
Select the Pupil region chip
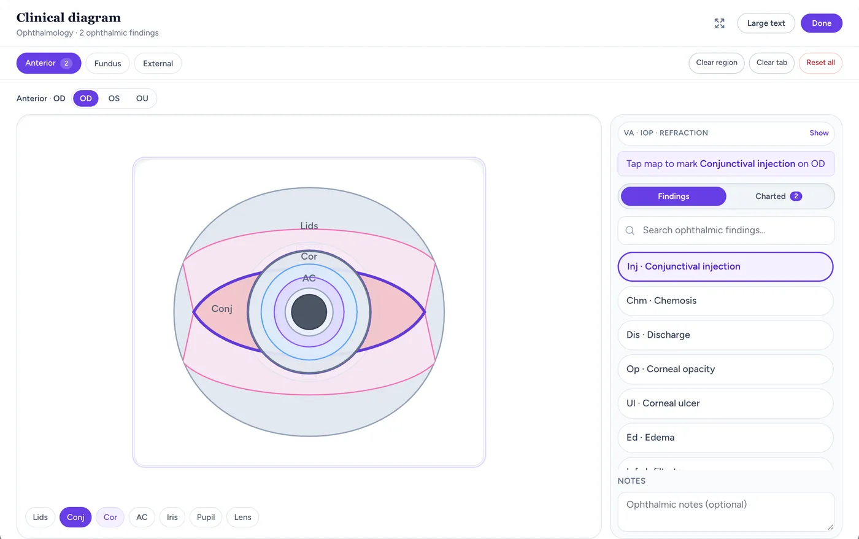[x=206, y=518]
